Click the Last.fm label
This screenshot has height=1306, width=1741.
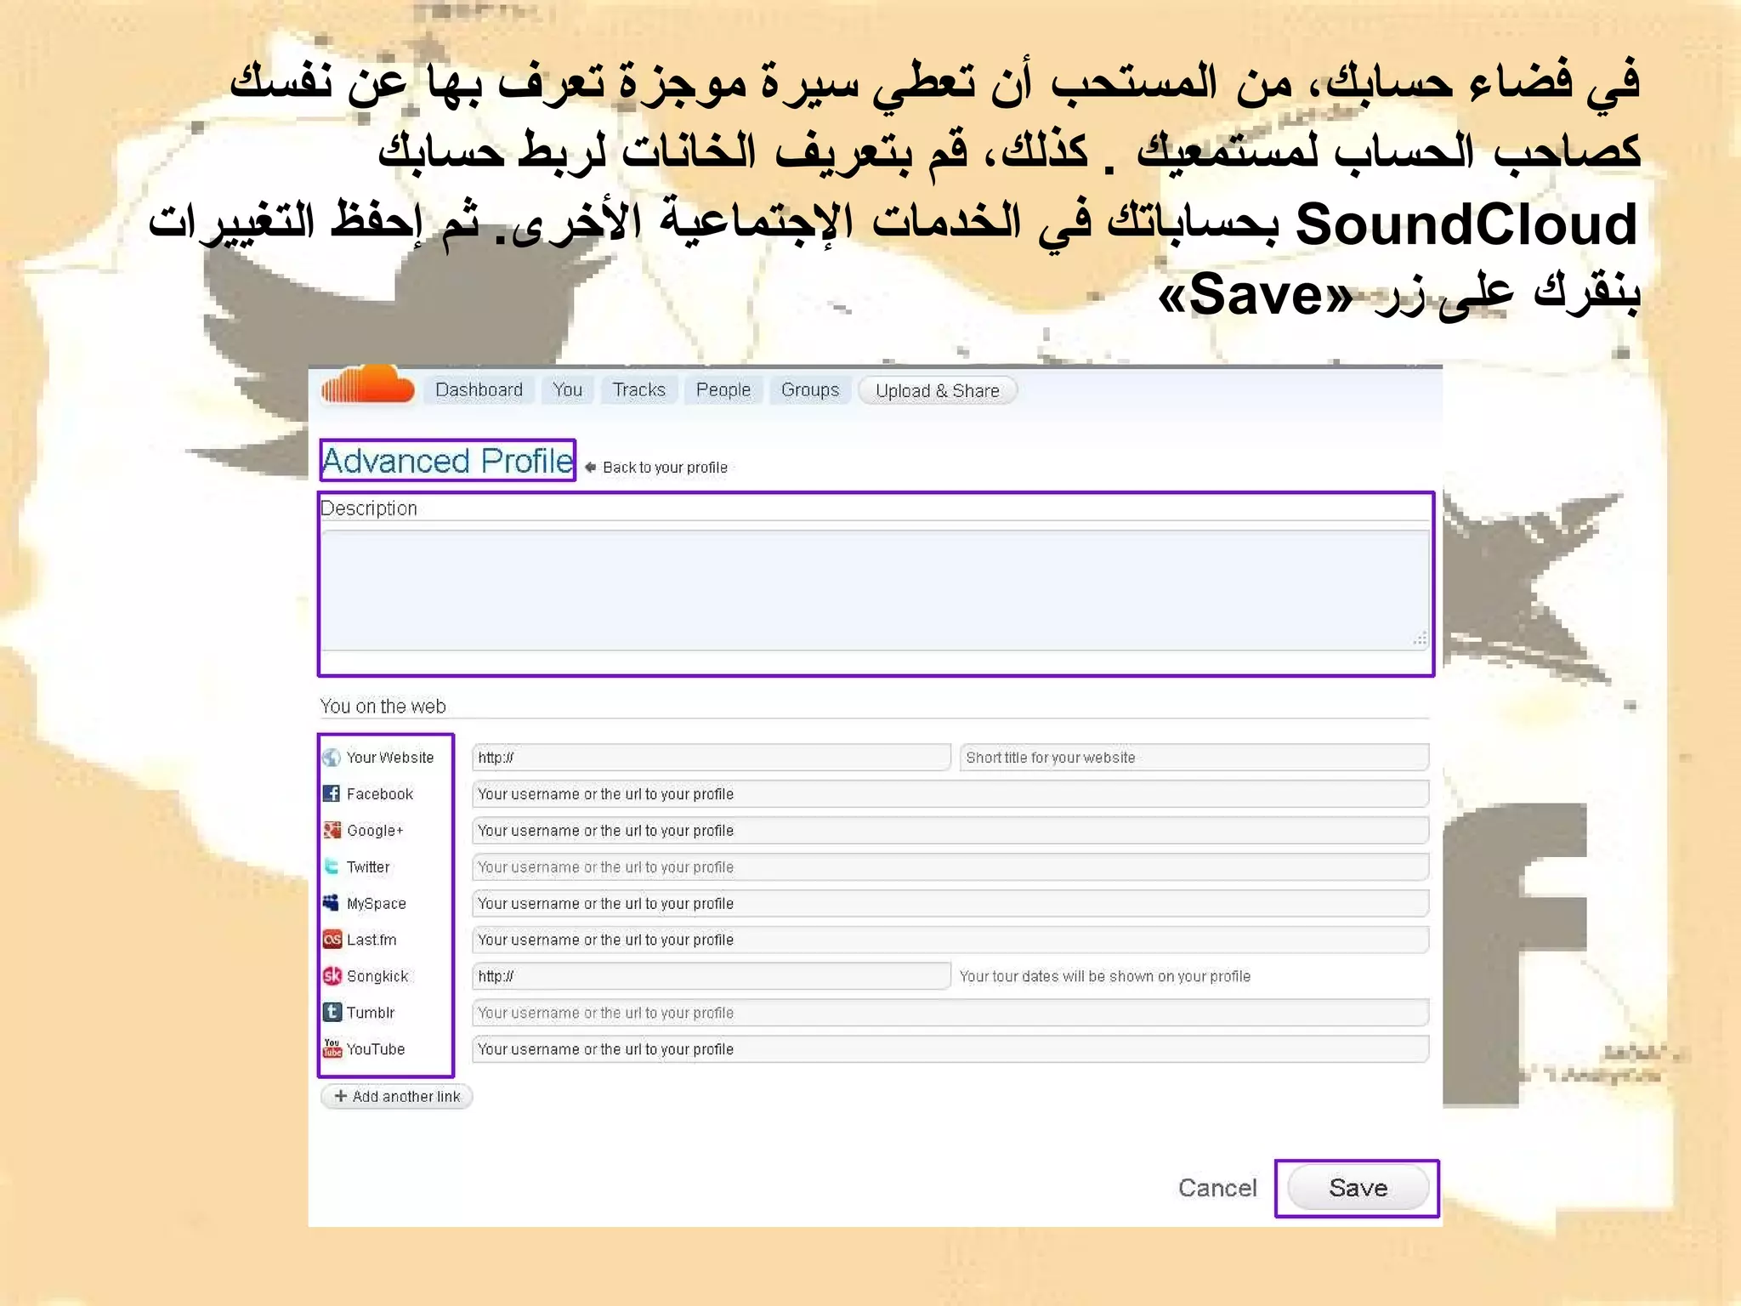[371, 940]
